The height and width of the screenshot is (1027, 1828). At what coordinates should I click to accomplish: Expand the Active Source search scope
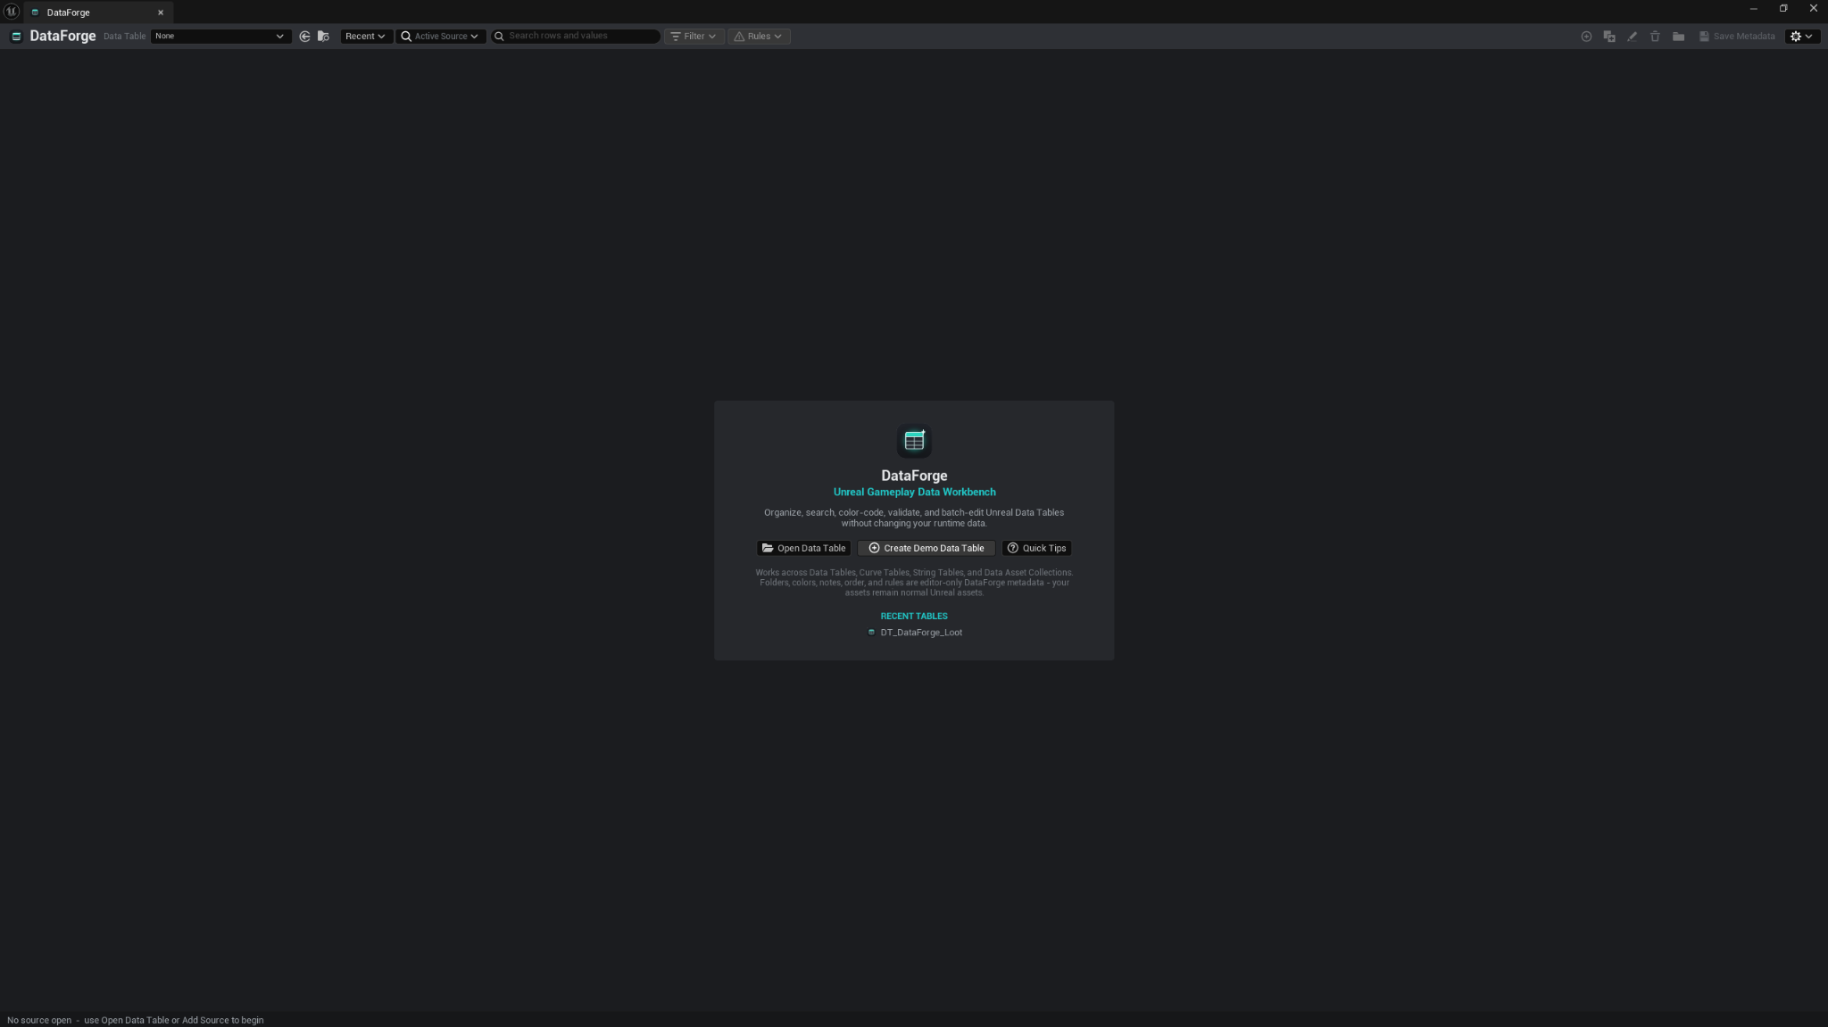440,37
